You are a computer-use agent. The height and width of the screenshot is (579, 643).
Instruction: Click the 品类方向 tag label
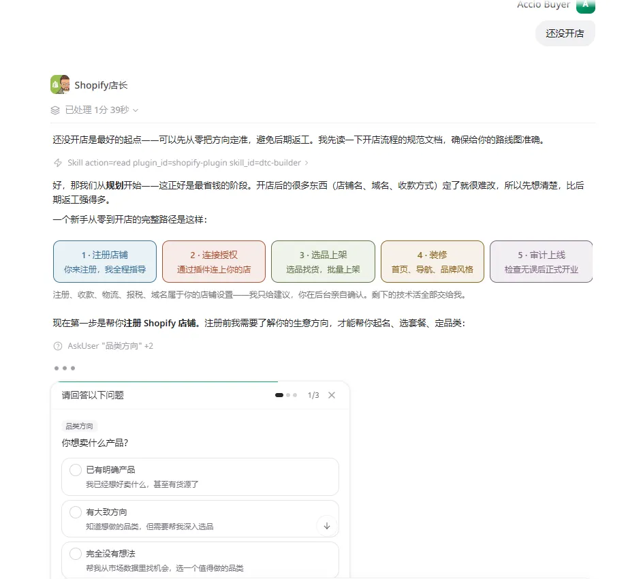[79, 426]
